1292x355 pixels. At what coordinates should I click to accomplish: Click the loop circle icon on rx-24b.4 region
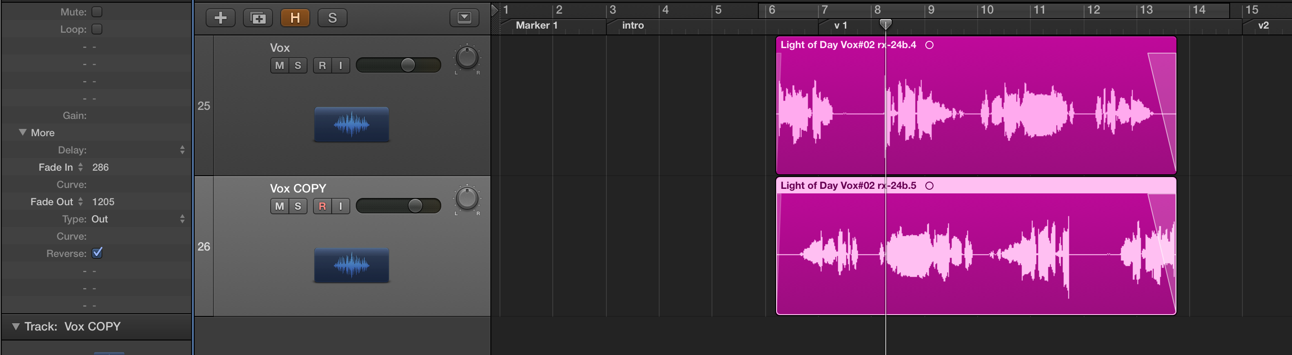[929, 45]
